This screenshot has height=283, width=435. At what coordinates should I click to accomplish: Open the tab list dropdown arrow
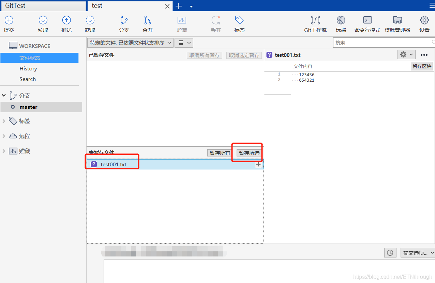191,6
